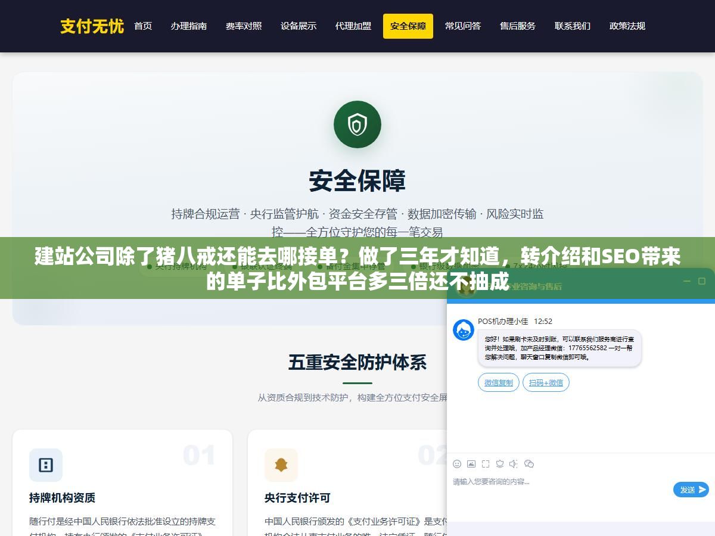
Task: Open the 售后服务 nav item
Action: pyautogui.click(x=518, y=26)
